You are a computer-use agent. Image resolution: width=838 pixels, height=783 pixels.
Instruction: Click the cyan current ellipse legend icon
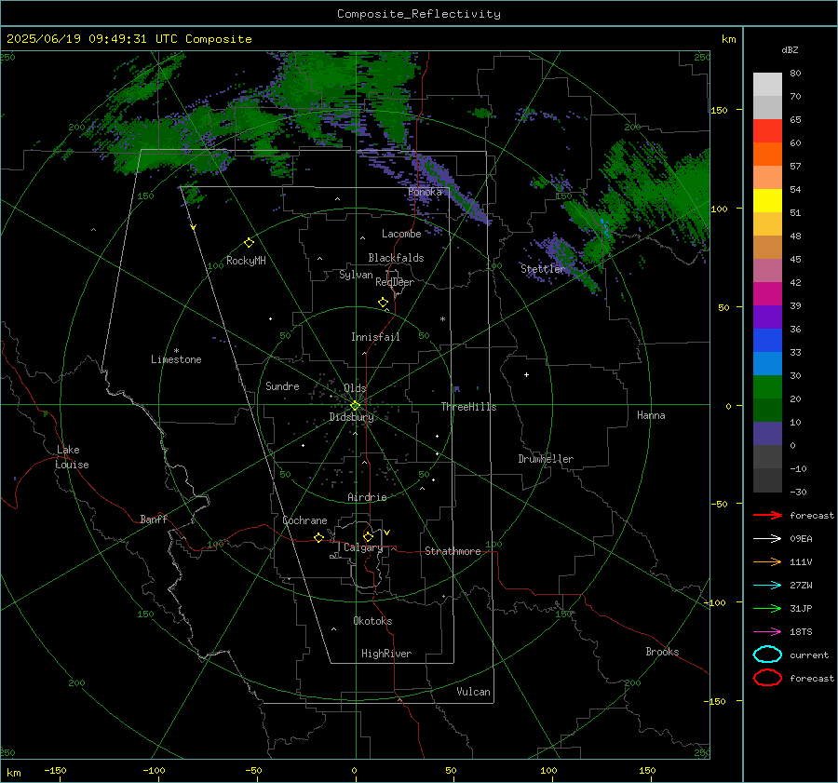pos(767,655)
